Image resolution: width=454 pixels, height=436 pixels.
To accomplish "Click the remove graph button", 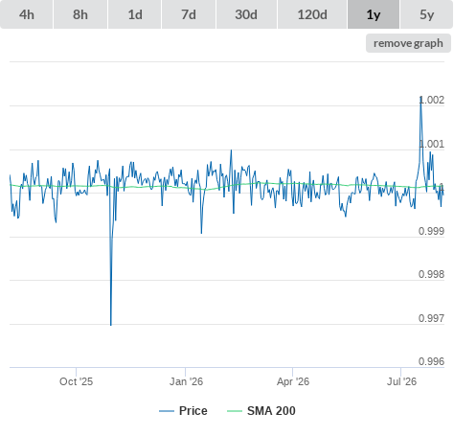I will [408, 43].
